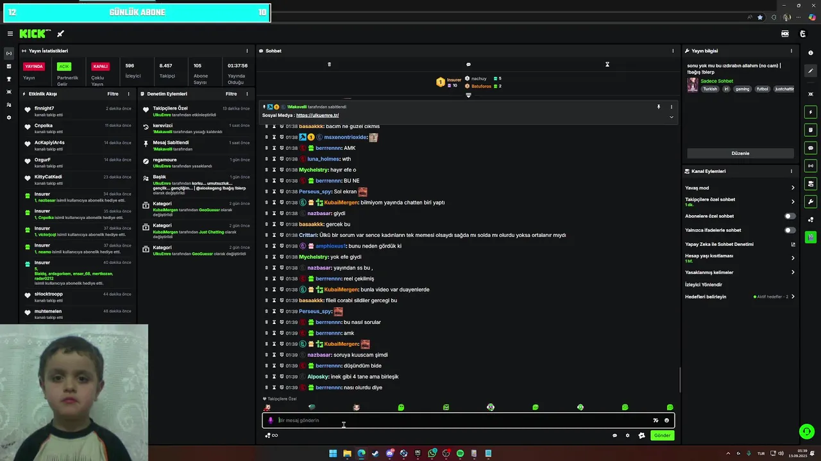The height and width of the screenshot is (461, 821).
Task: Toggle the AÇIK partner revenue badge
Action: [x=63, y=66]
